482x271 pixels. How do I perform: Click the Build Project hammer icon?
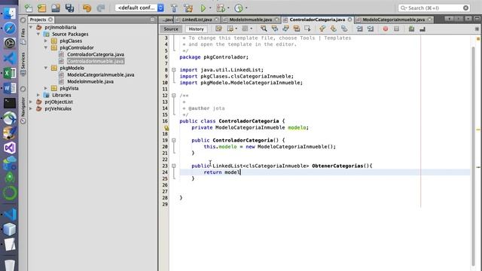(x=174, y=8)
